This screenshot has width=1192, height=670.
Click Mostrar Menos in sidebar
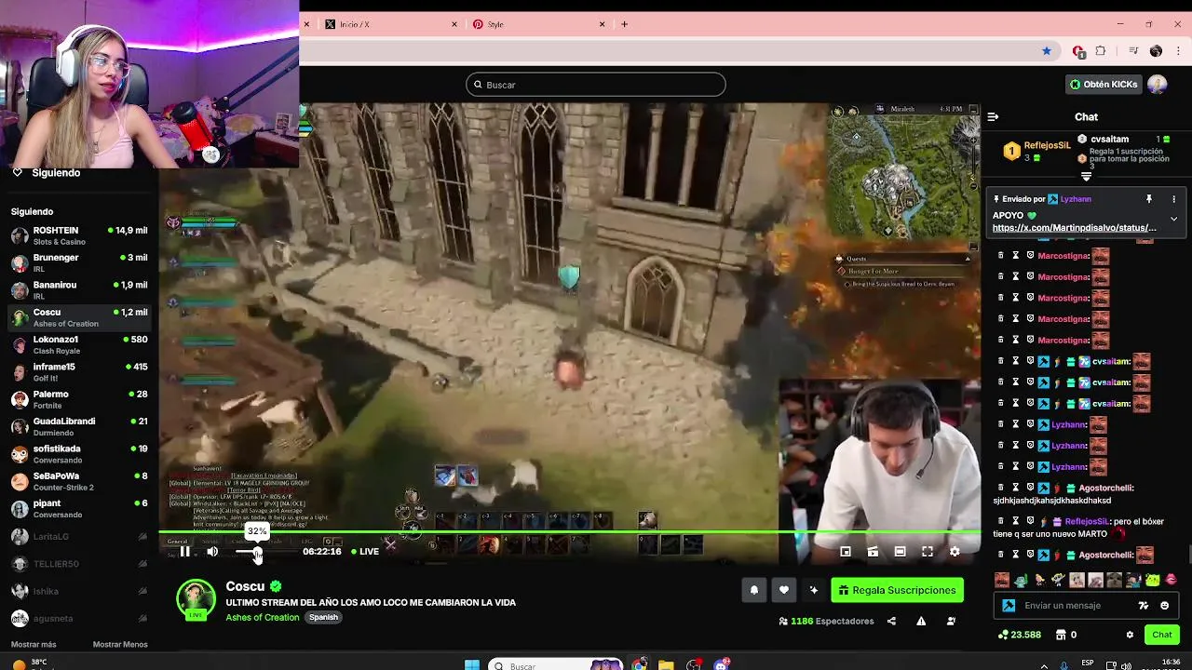[120, 645]
